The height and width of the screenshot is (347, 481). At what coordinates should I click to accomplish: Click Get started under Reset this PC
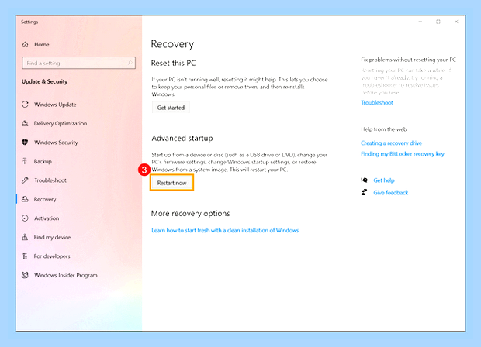pos(171,108)
